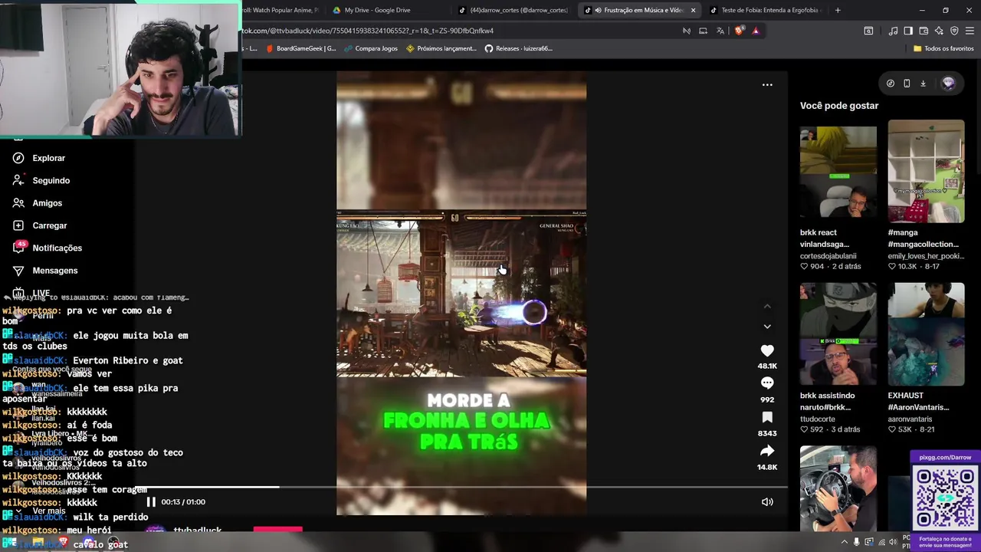Open Brave Shields lion icon

(x=739, y=31)
